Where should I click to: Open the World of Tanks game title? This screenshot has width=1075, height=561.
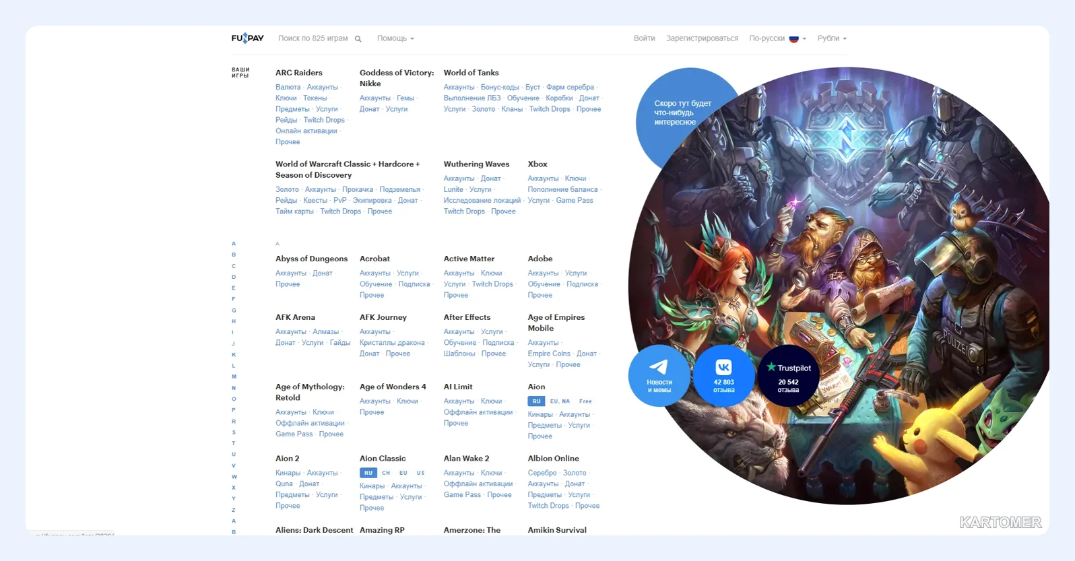(x=471, y=73)
